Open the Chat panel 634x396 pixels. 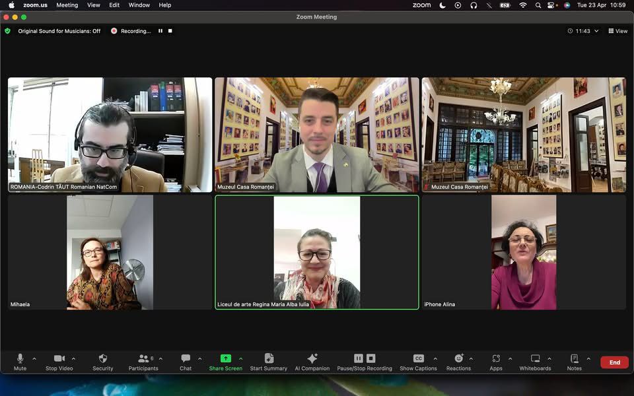[186, 358]
